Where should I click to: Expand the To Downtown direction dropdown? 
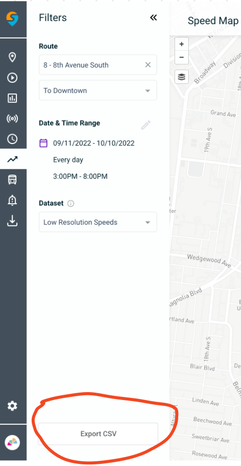98,90
